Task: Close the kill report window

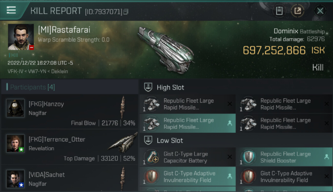Action: tap(320, 11)
